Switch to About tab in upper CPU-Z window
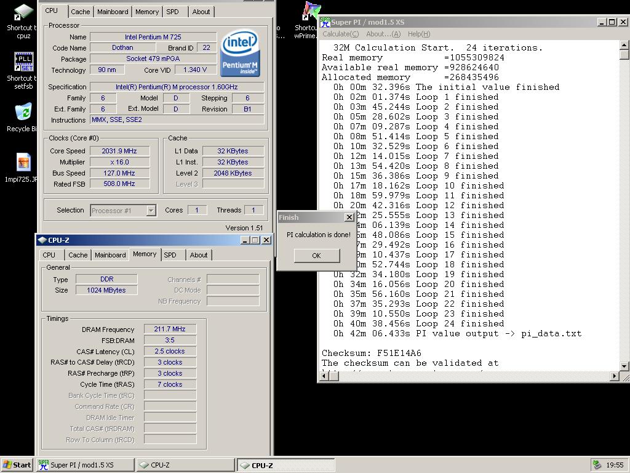The height and width of the screenshot is (473, 630). tap(201, 12)
